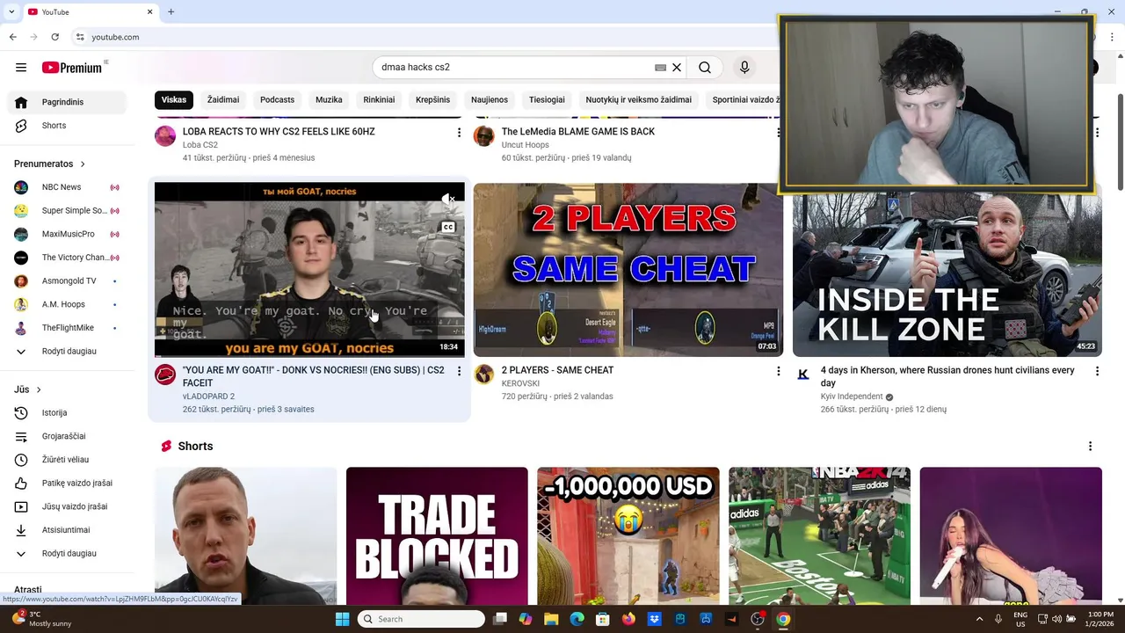The height and width of the screenshot is (633, 1125).
Task: Select the Muzika filter chip
Action: (329, 100)
